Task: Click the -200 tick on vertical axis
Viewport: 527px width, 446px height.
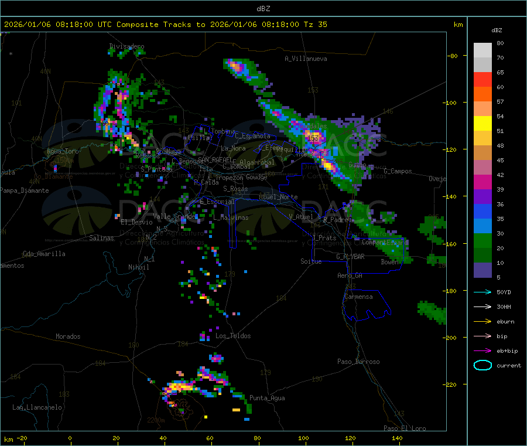Action: tap(451, 338)
